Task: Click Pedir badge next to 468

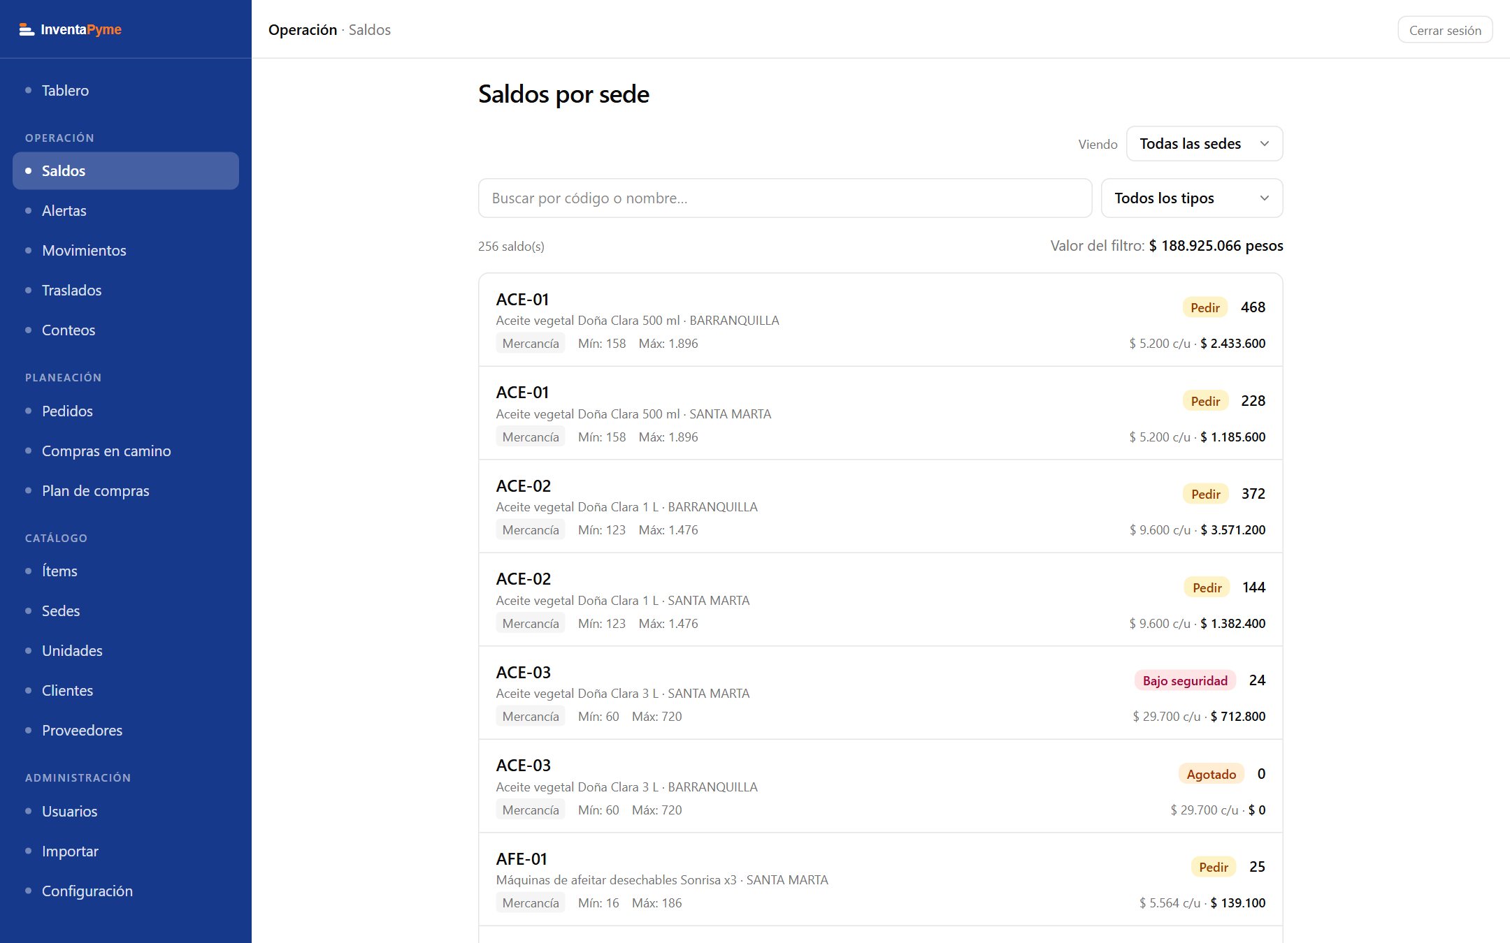Action: 1205,308
